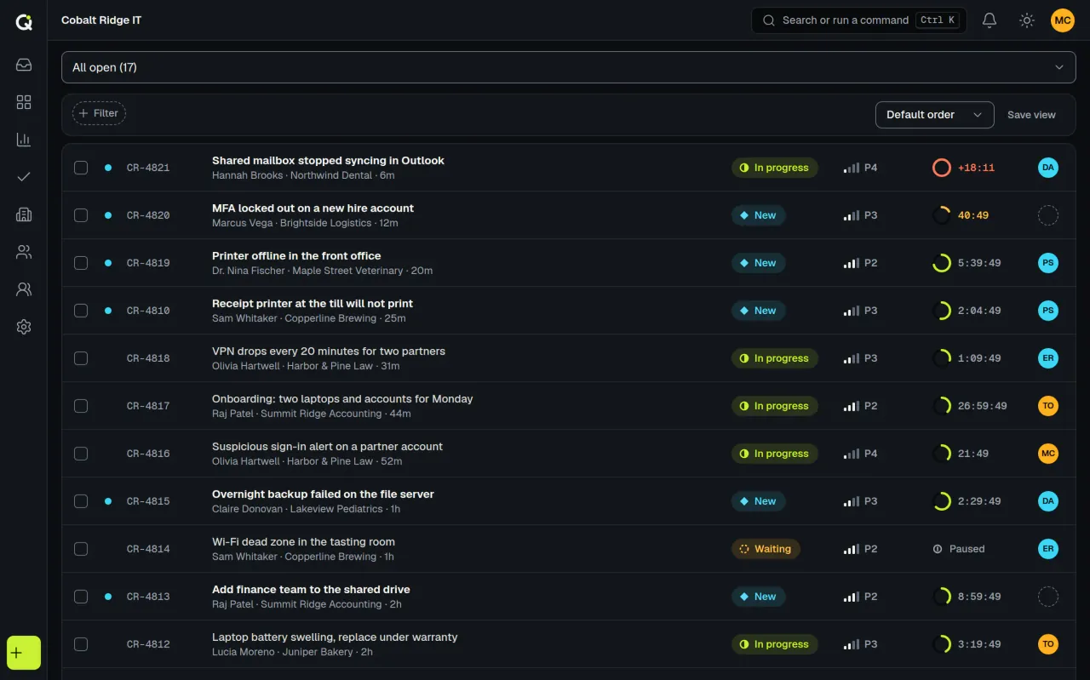Open the companies building icon in sidebar
Image resolution: width=1090 pixels, height=680 pixels.
point(24,214)
